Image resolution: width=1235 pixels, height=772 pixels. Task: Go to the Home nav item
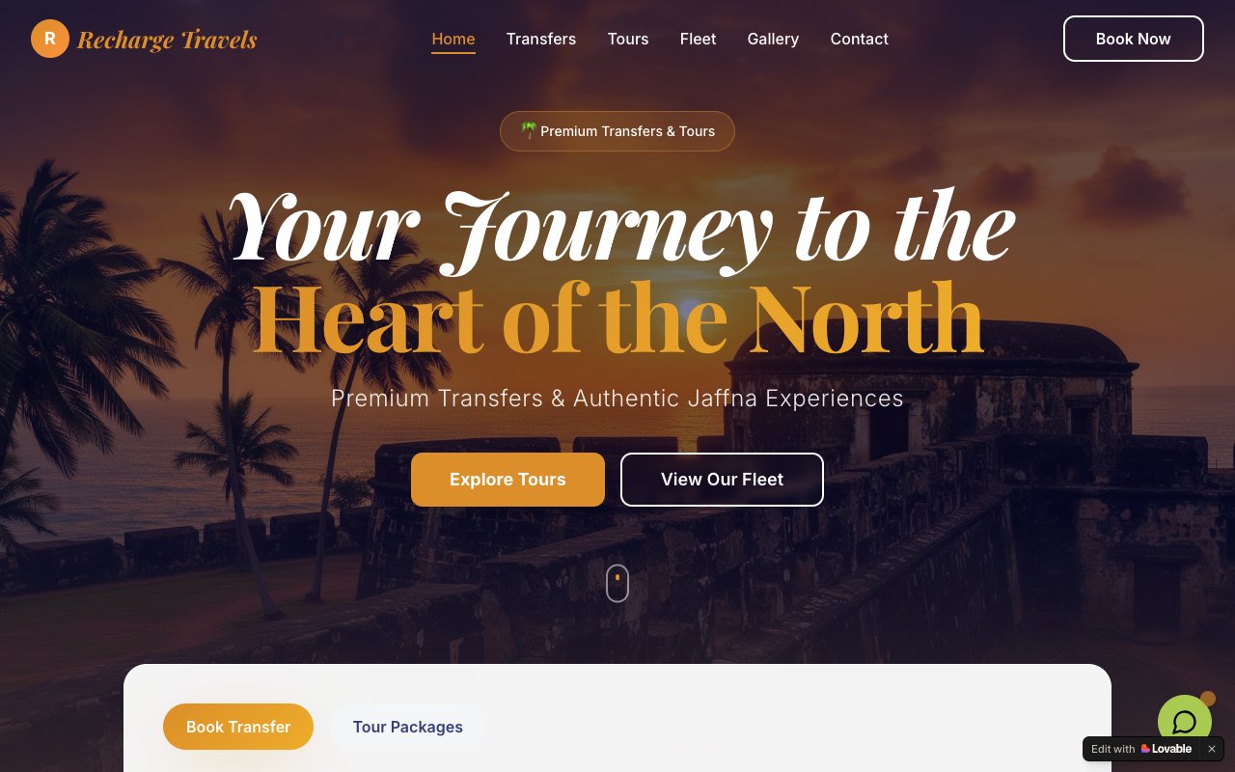tap(453, 39)
